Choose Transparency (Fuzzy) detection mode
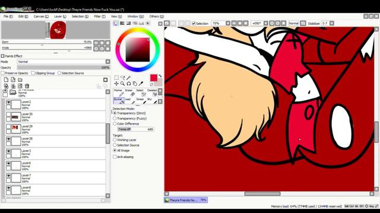This screenshot has height=213, width=380. pos(115,118)
